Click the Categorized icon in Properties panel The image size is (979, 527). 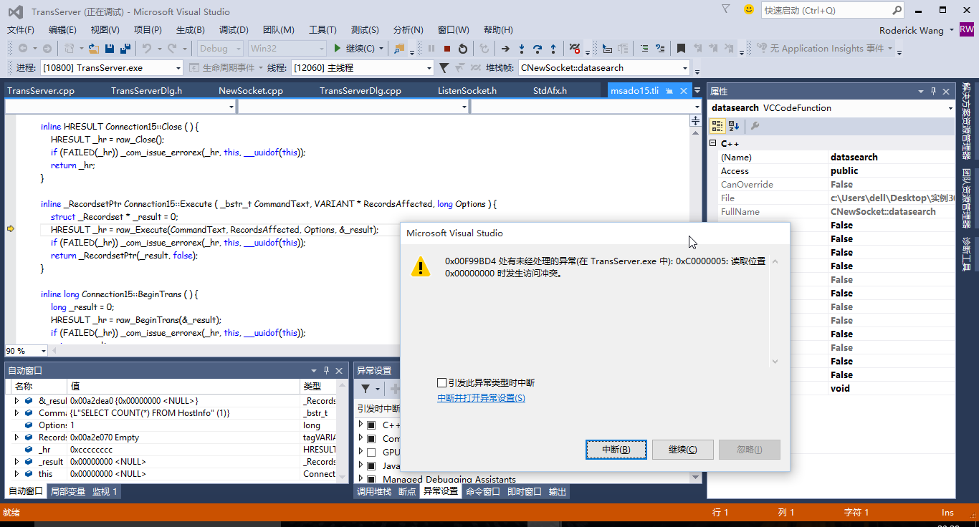[x=717, y=126]
